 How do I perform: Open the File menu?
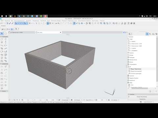pyautogui.click(x=2, y=21)
